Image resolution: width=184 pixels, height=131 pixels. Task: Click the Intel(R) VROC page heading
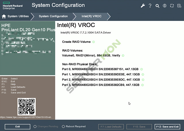(76, 25)
